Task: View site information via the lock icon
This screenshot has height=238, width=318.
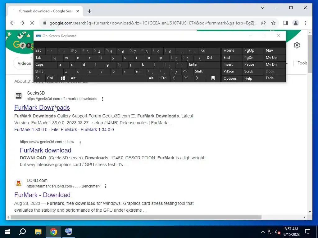Action: (x=45, y=23)
